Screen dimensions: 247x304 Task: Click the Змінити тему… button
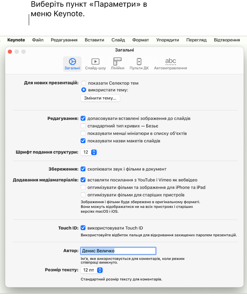tap(100, 98)
